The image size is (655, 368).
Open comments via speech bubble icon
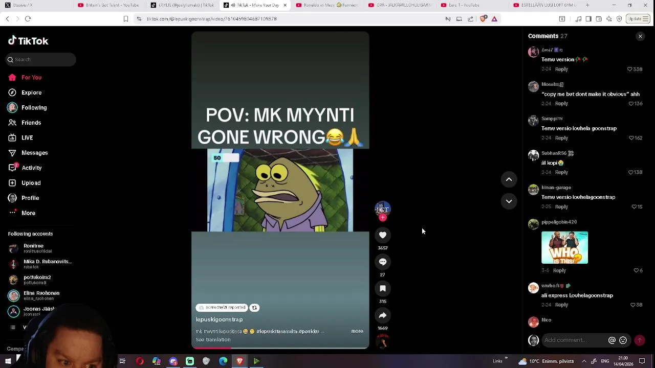click(383, 262)
